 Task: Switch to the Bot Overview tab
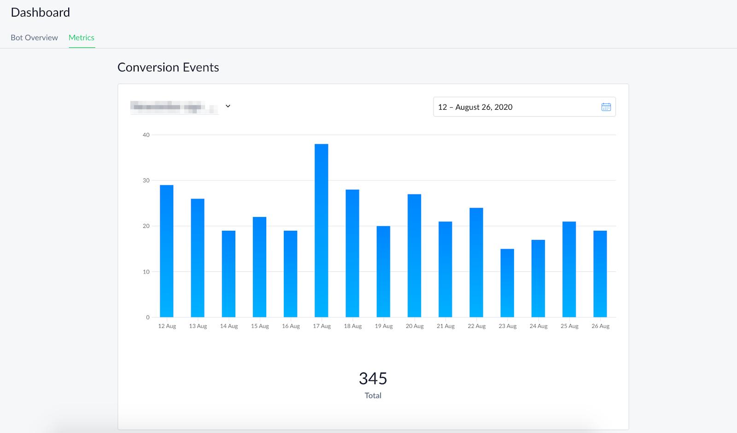34,37
